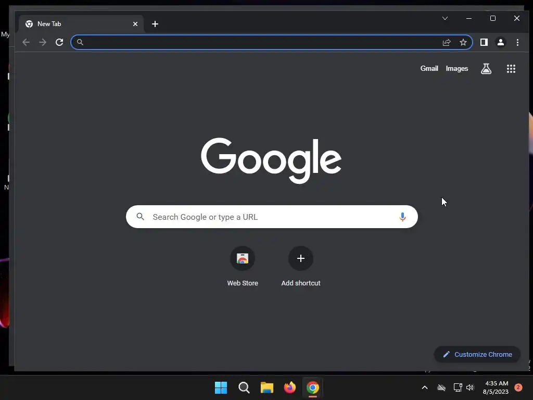Open the side panel icon

tap(484, 42)
